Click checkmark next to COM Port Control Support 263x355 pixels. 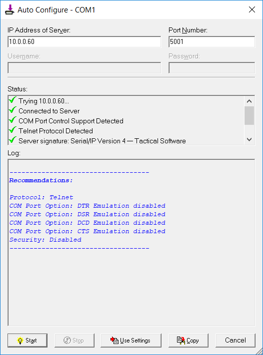(12, 120)
